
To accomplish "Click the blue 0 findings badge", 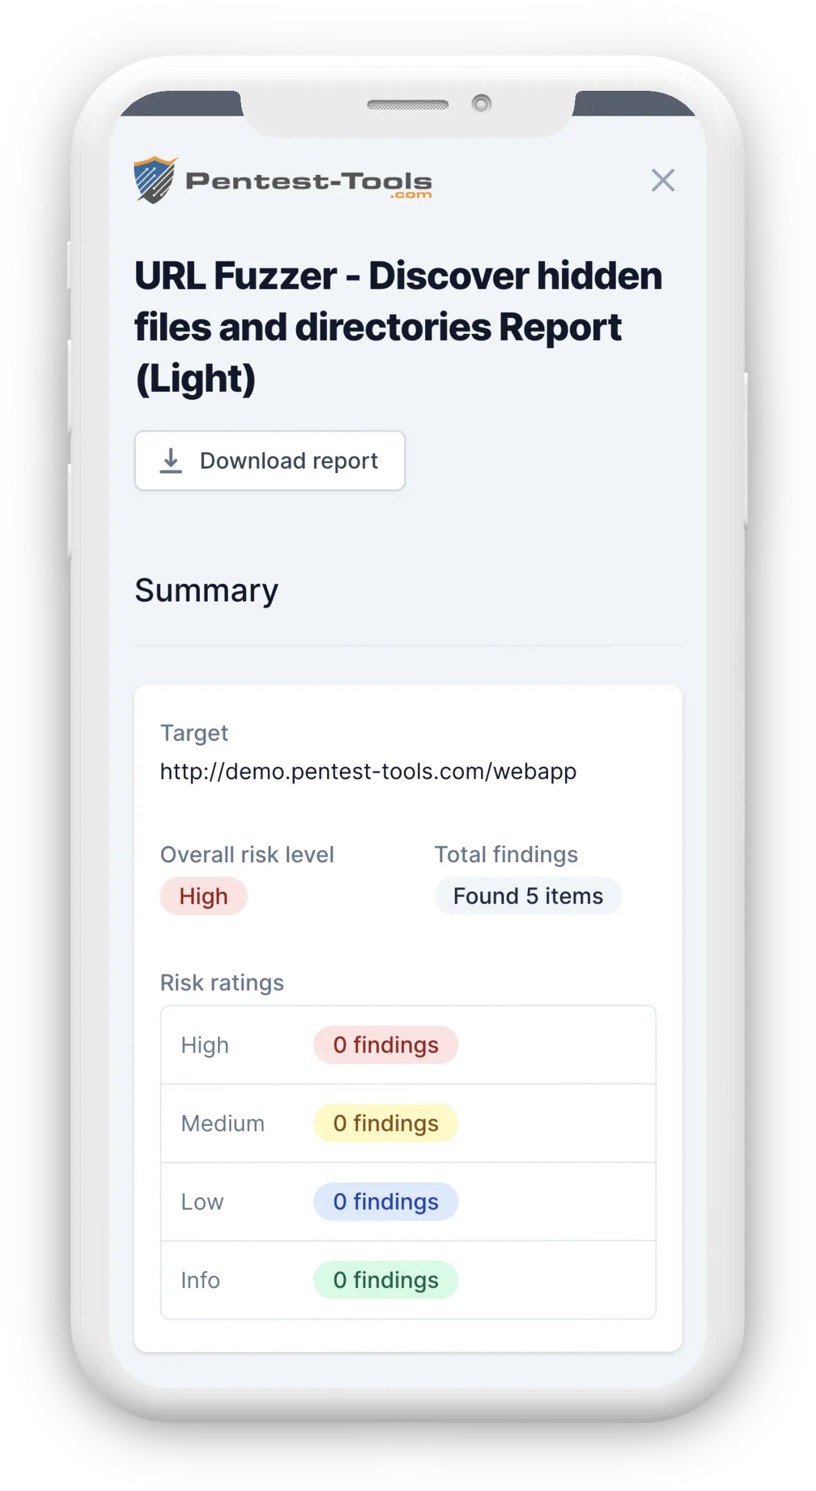I will (385, 1202).
